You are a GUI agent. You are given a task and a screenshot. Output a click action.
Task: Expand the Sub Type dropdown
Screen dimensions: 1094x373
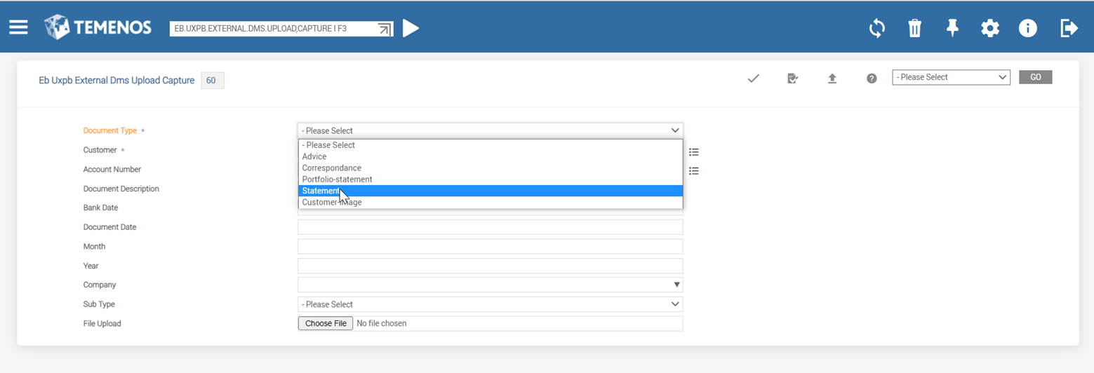click(490, 304)
